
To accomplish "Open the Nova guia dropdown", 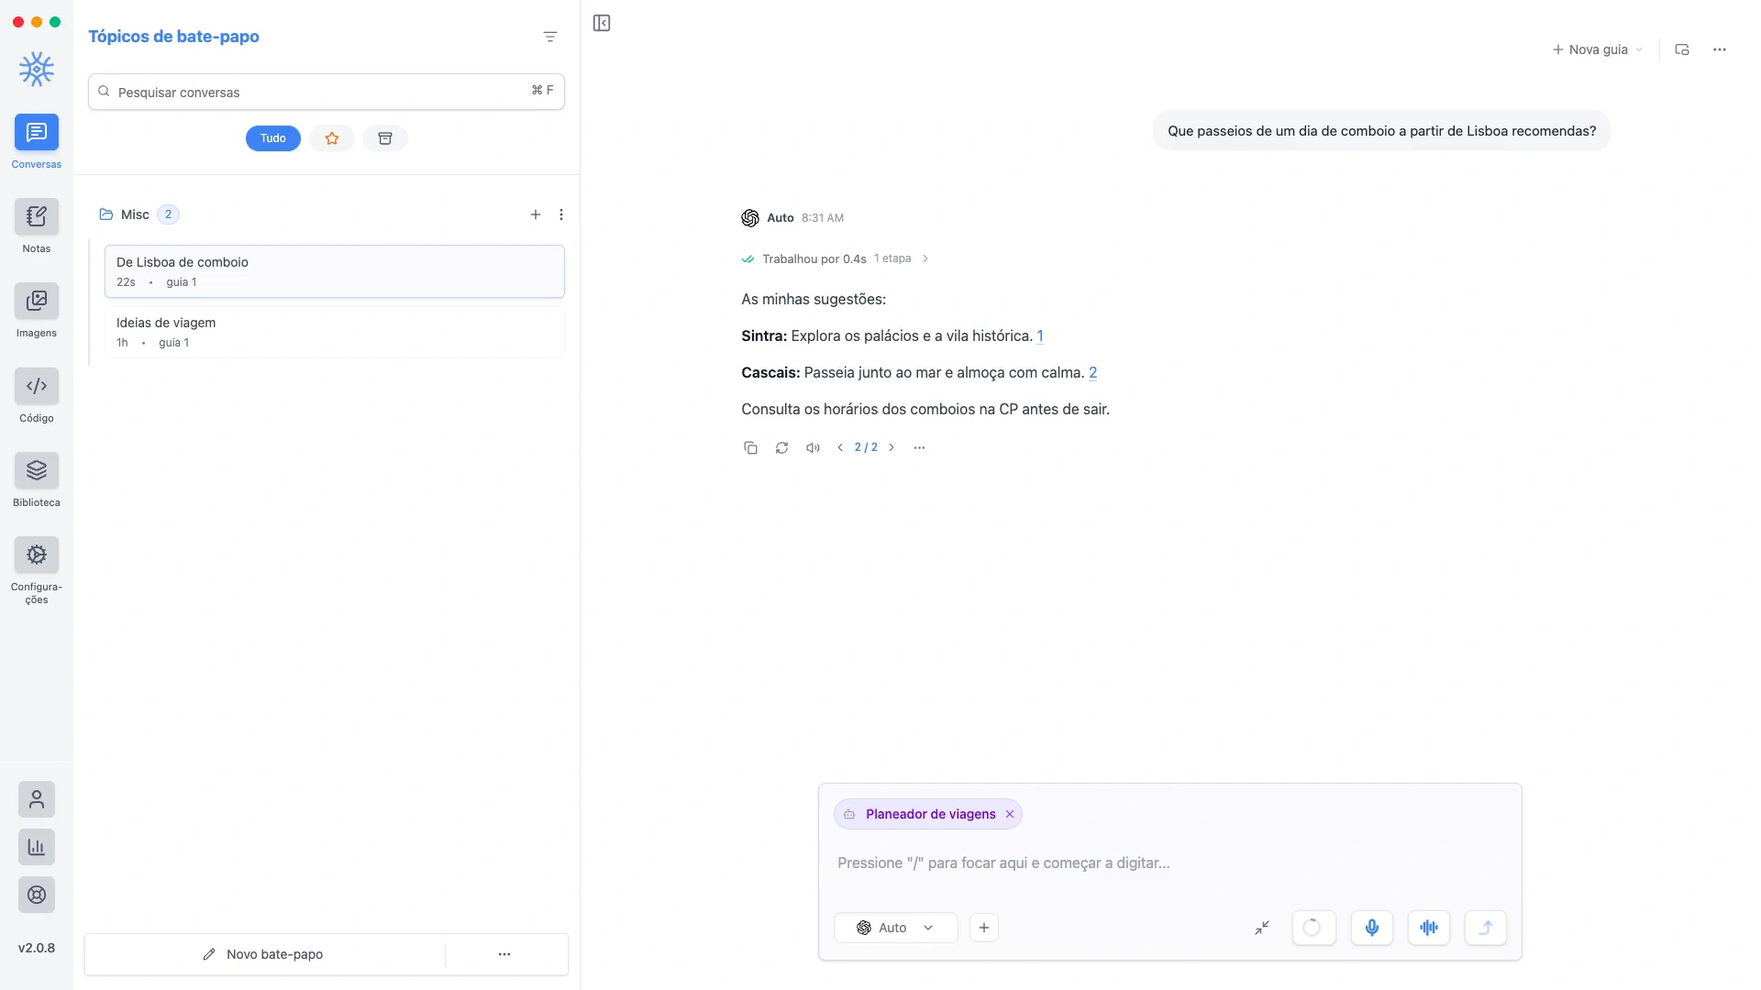I will (x=1598, y=49).
